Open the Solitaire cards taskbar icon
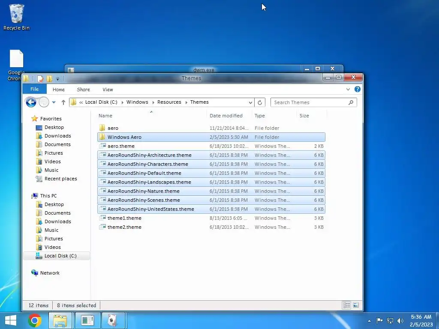 coord(113,320)
